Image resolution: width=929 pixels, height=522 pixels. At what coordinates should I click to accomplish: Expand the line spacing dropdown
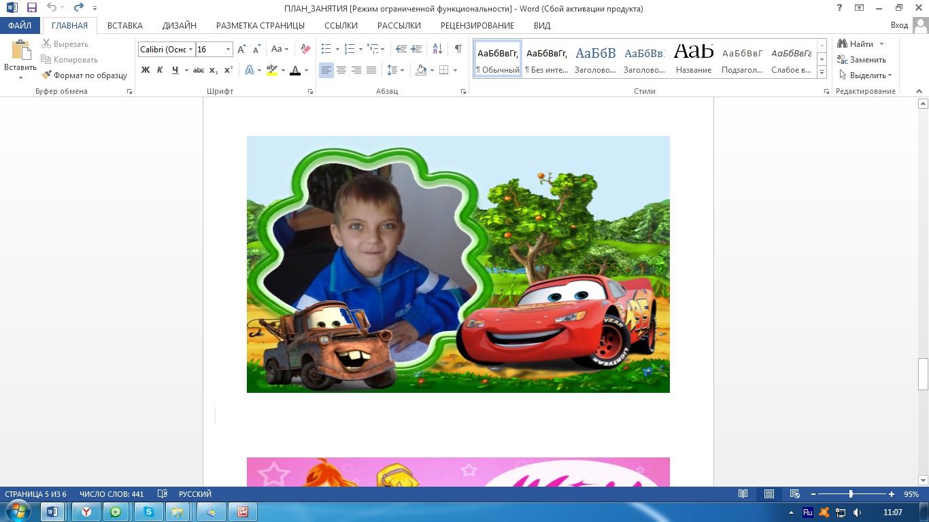pos(402,70)
